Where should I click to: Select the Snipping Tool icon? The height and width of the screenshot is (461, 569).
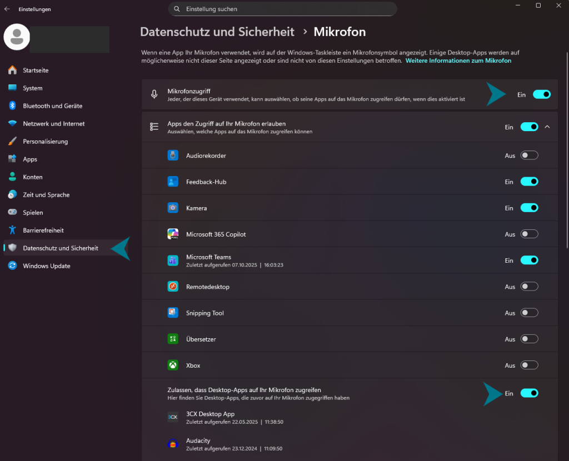tap(173, 312)
